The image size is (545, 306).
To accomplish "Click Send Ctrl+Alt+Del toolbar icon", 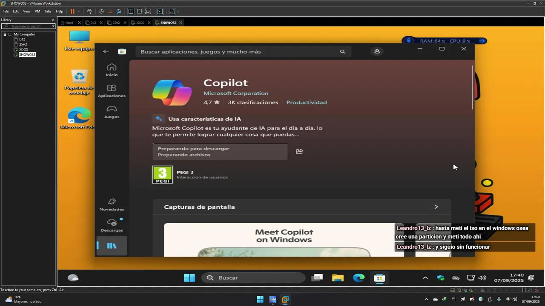I will click(89, 11).
